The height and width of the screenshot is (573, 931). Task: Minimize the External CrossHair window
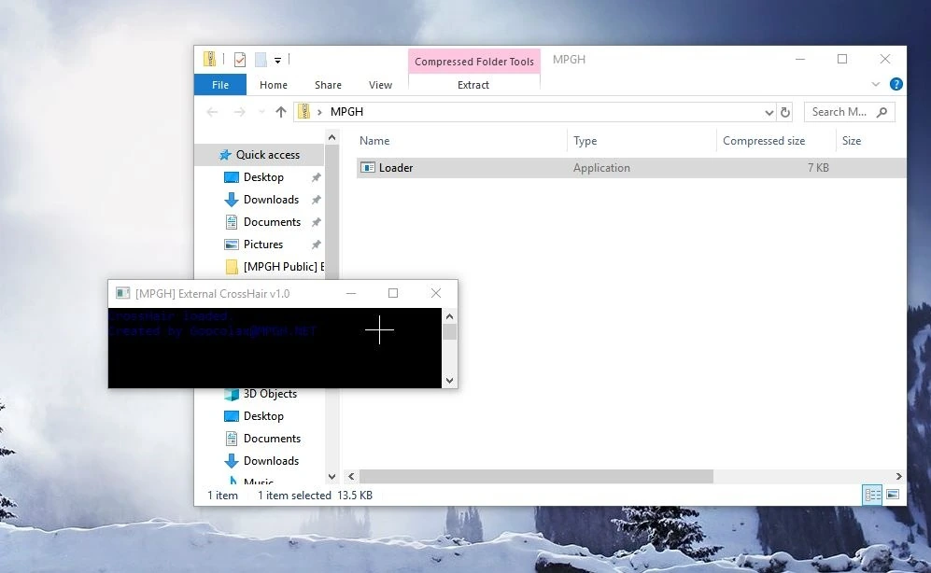coord(351,293)
